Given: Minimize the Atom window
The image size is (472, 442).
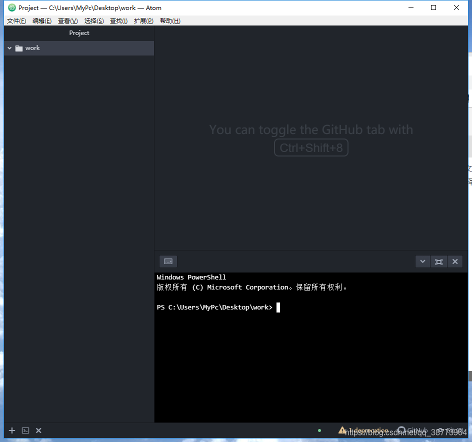Looking at the screenshot, I should (x=411, y=8).
